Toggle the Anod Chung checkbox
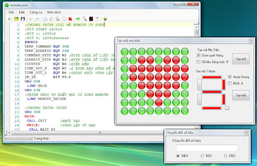 point(230,77)
